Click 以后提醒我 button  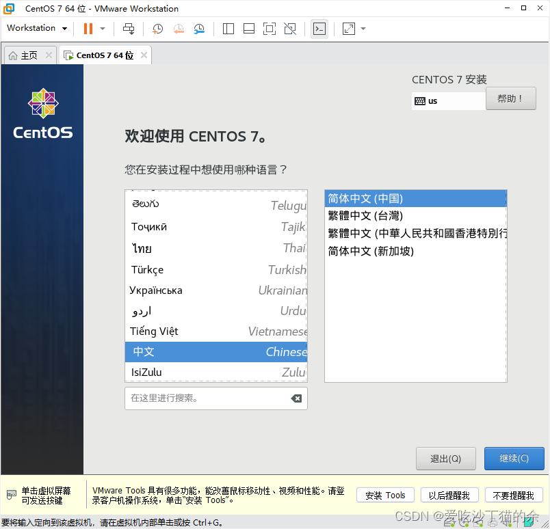click(449, 496)
